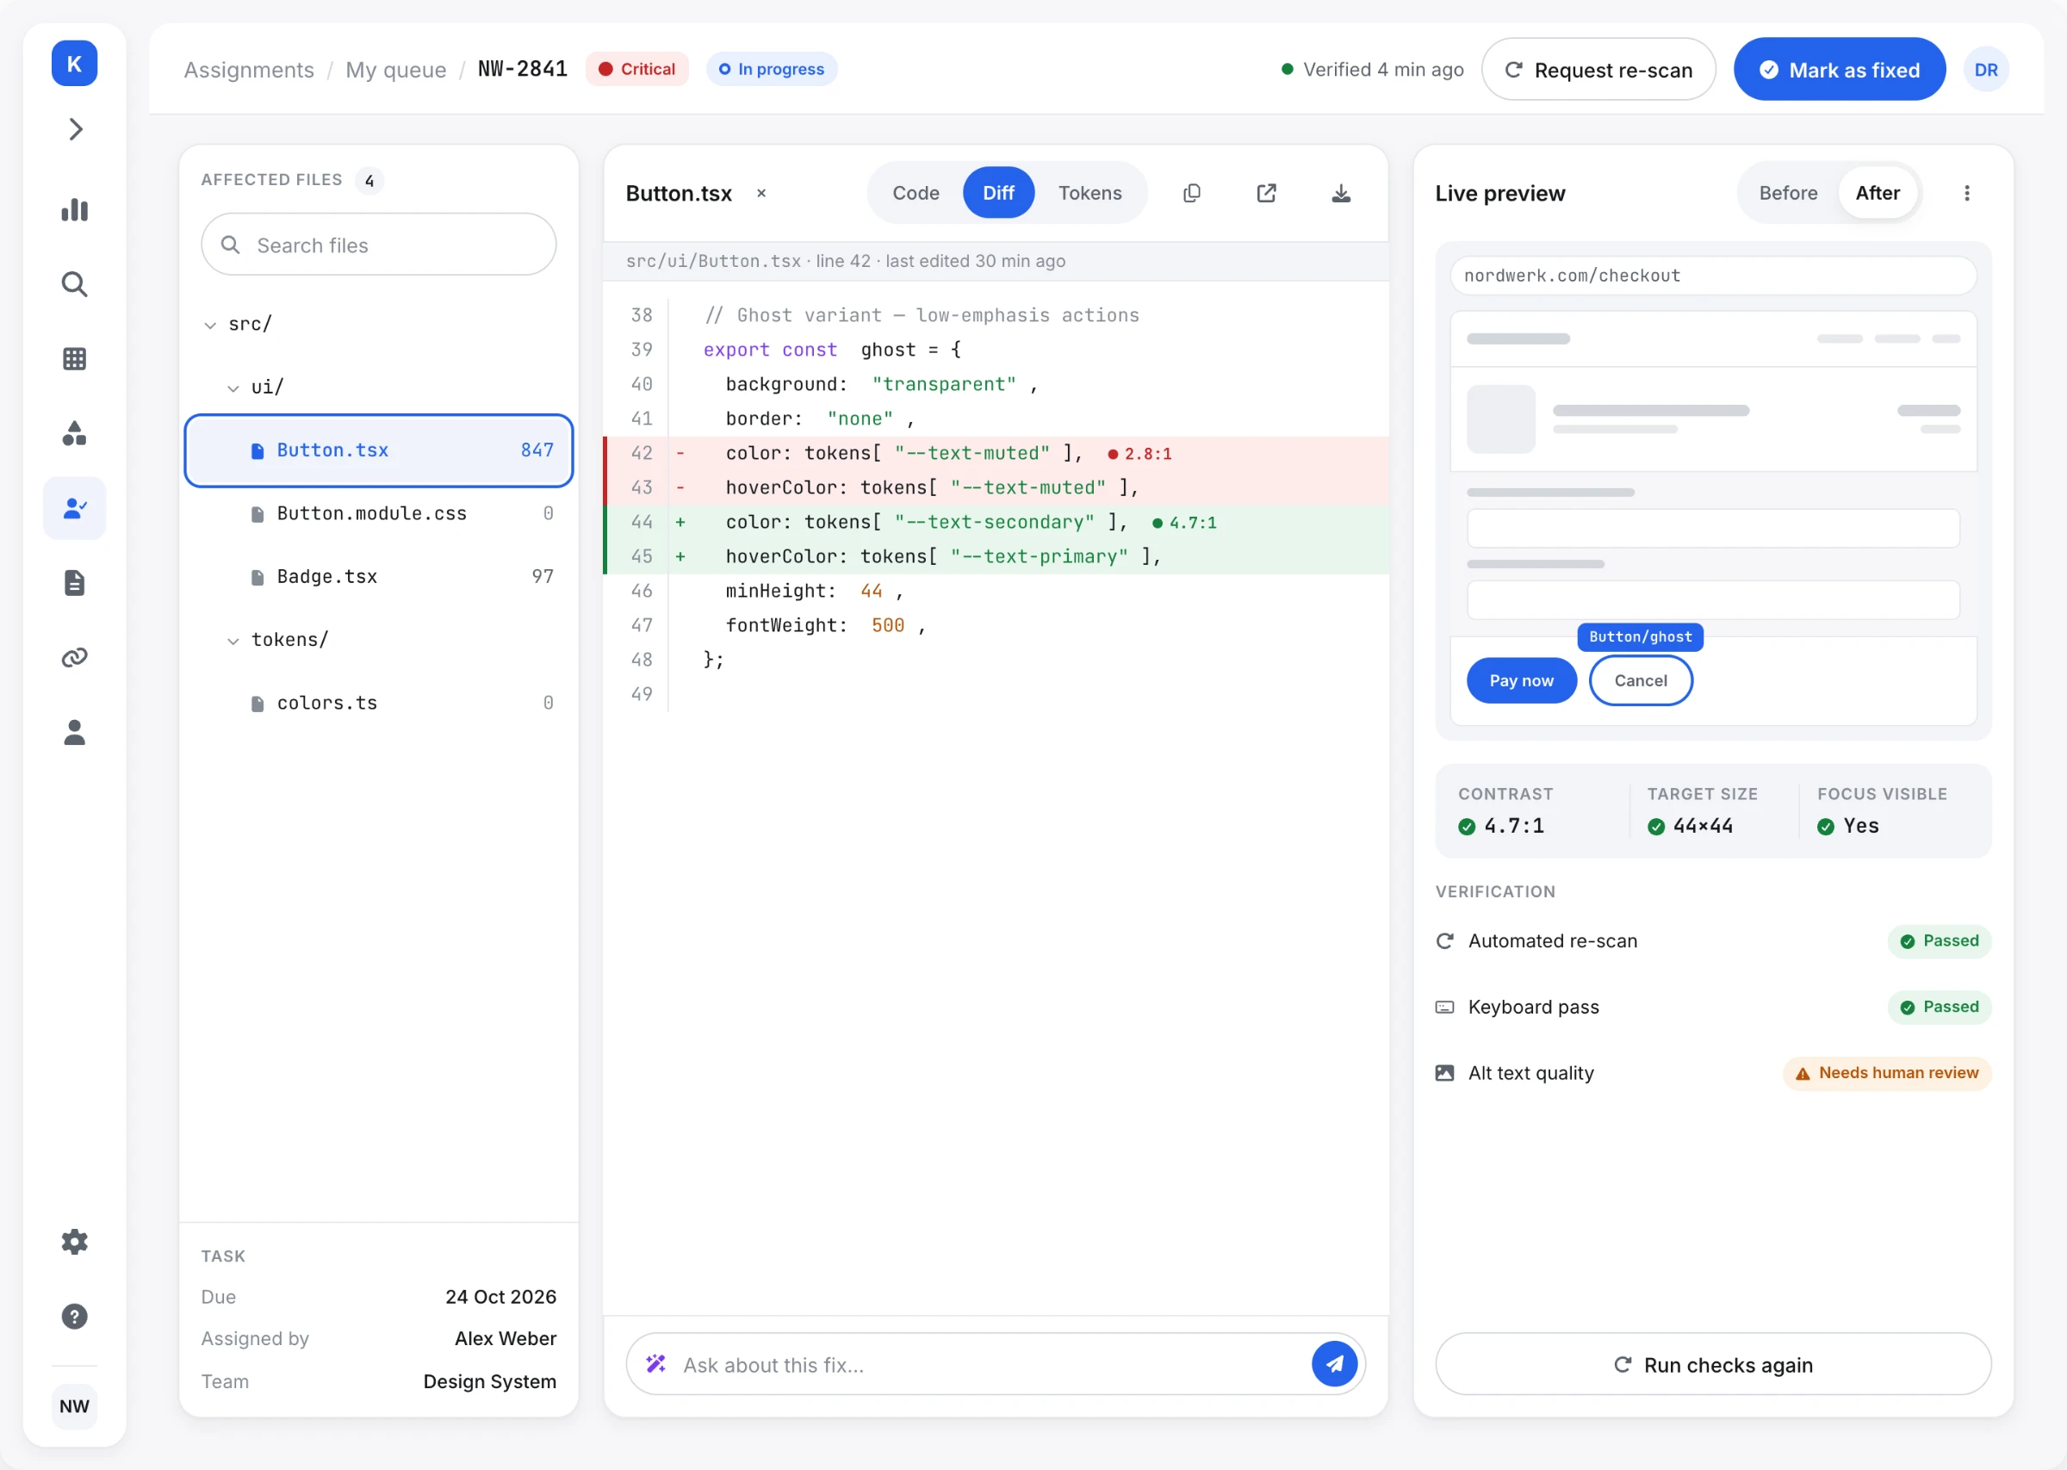Switch to the Tokens view tab

pos(1089,193)
